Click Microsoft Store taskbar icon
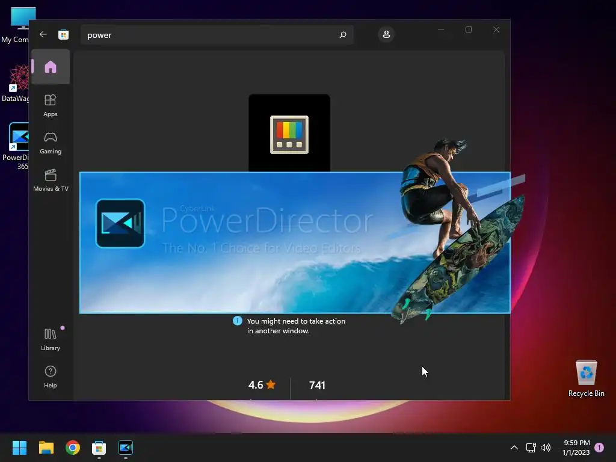616x462 pixels. point(99,448)
